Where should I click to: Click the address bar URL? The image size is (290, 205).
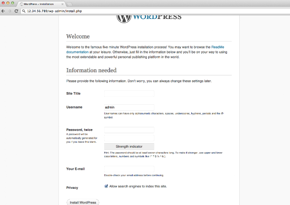click(54, 11)
